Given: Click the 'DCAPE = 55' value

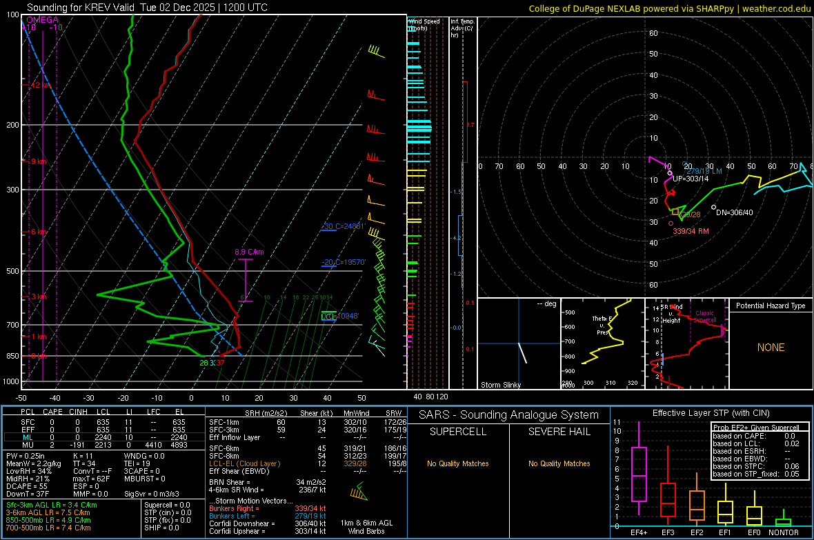Looking at the screenshot, I should (x=27, y=486).
